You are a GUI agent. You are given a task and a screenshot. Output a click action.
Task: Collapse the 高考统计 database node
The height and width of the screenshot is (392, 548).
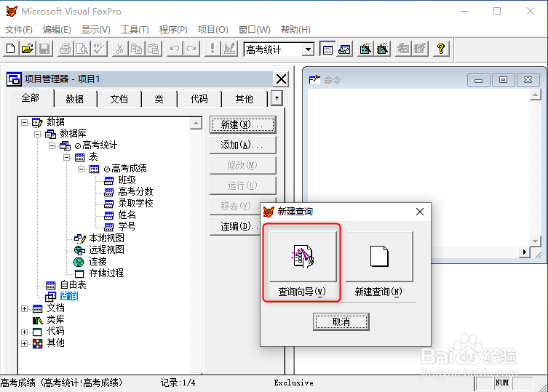[x=52, y=145]
